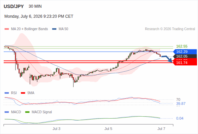Click the MA 20 + Bollinger Bands legend swatch

[x=7, y=29]
